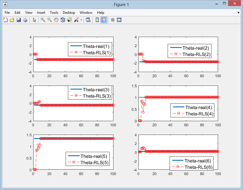Save the figure using the floppy disk icon
The image size is (243, 190).
click(19, 20)
